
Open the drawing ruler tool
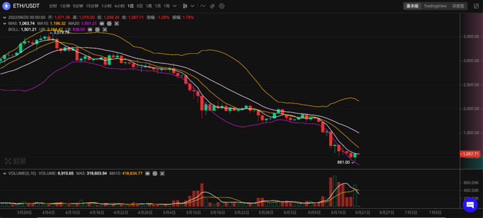click(x=213, y=6)
